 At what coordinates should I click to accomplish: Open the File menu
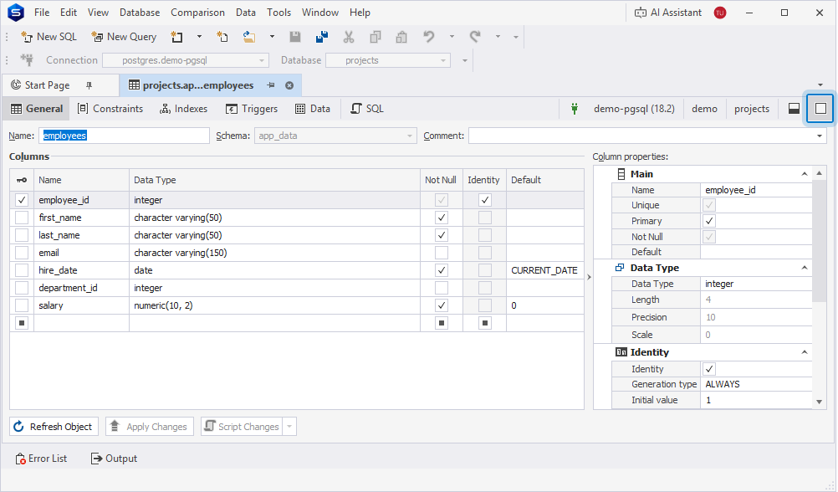pos(42,13)
